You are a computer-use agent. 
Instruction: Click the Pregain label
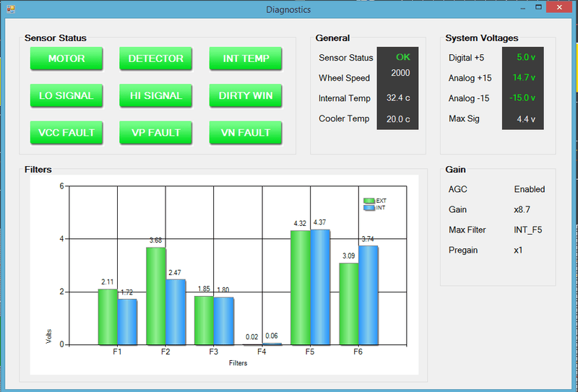coord(463,251)
